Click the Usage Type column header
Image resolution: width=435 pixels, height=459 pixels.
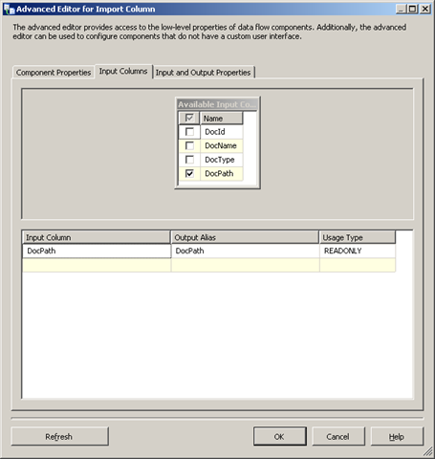(358, 237)
